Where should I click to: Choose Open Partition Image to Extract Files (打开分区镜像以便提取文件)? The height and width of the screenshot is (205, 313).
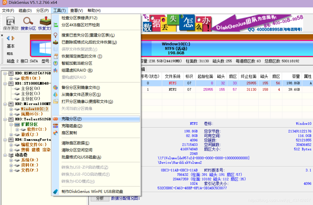tap(96, 102)
